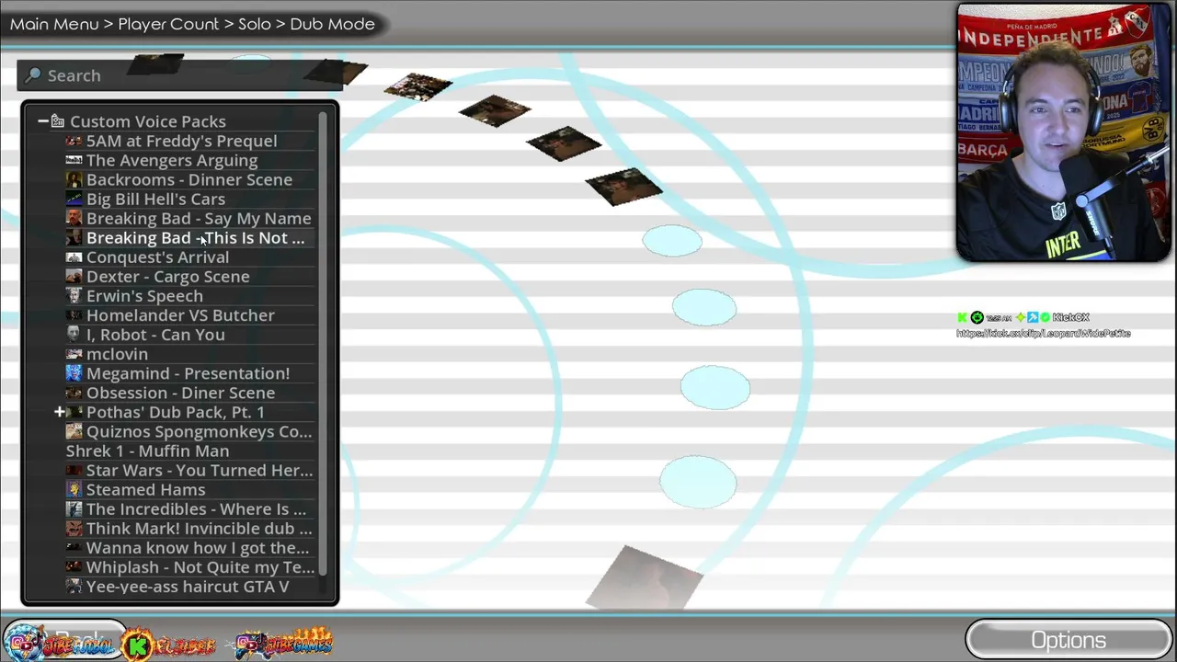
Task: Select "Pothas' Dub Pack, Pt. 1" label
Action: [x=175, y=412]
